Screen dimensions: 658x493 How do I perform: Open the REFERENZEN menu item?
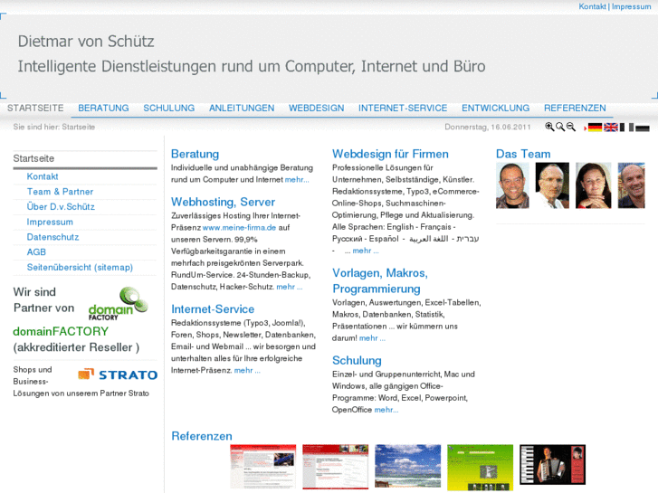575,108
